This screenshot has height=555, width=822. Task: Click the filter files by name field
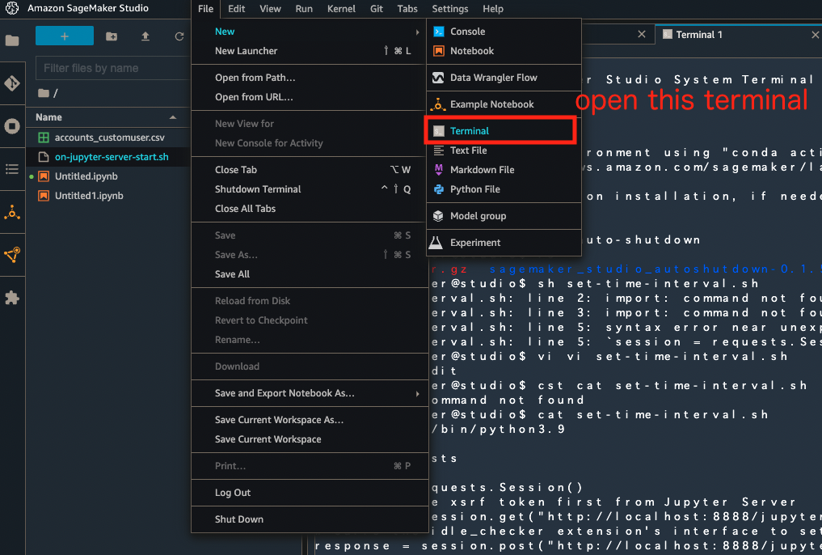[111, 67]
